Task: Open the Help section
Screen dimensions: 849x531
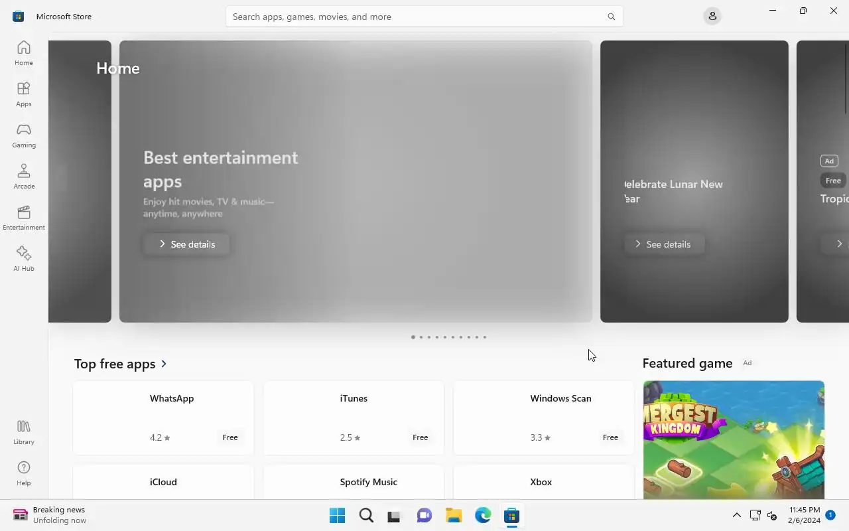Action: click(x=24, y=473)
